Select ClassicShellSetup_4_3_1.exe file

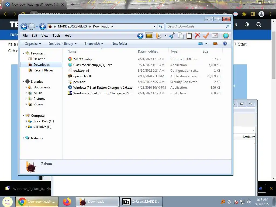pyautogui.click(x=93, y=65)
